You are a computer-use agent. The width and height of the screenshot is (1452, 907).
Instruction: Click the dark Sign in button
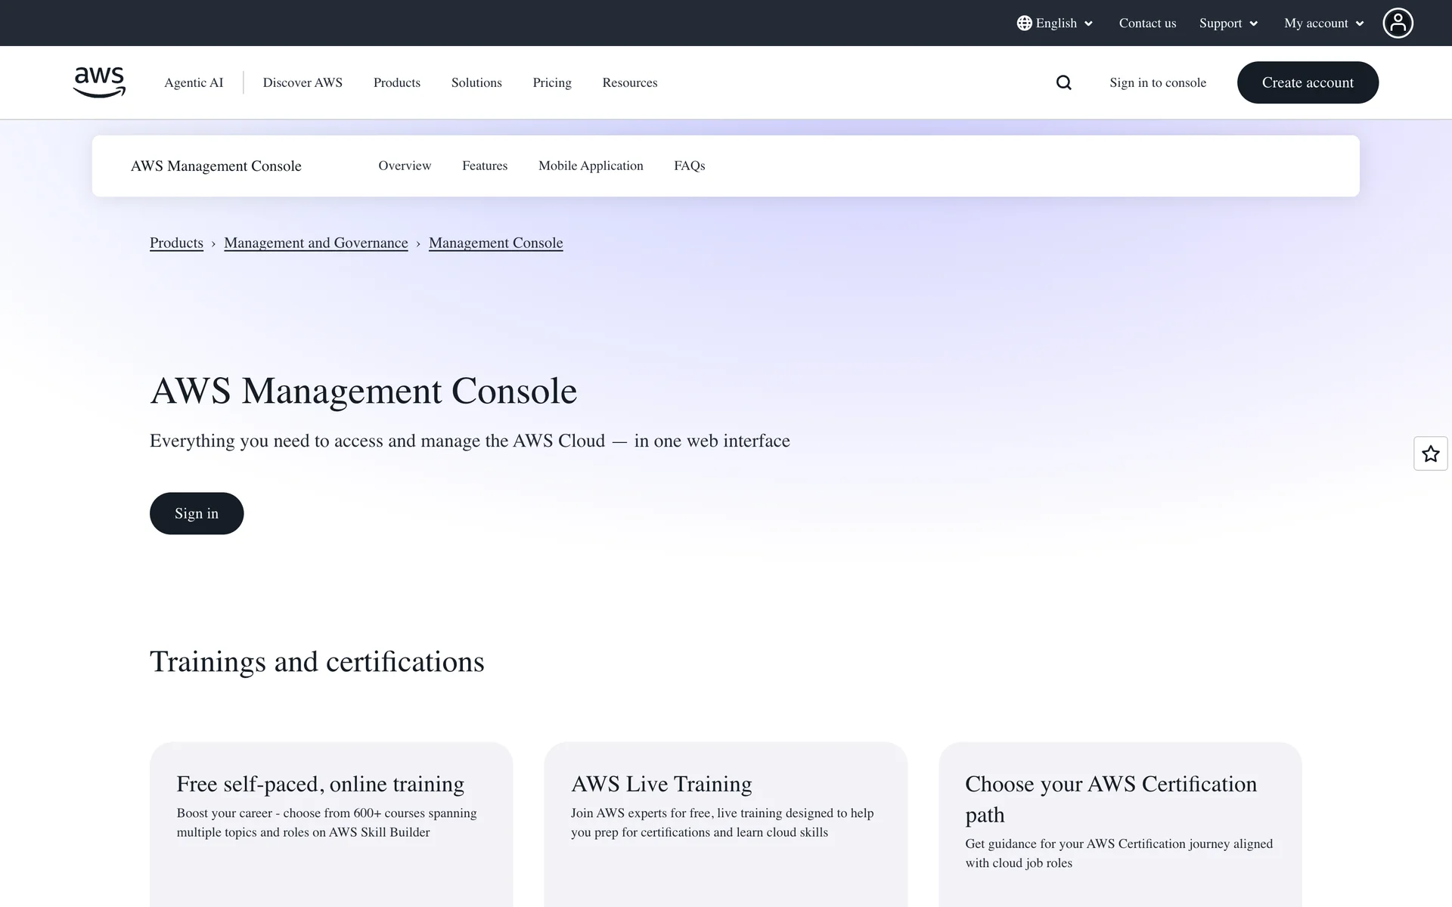[x=197, y=513]
